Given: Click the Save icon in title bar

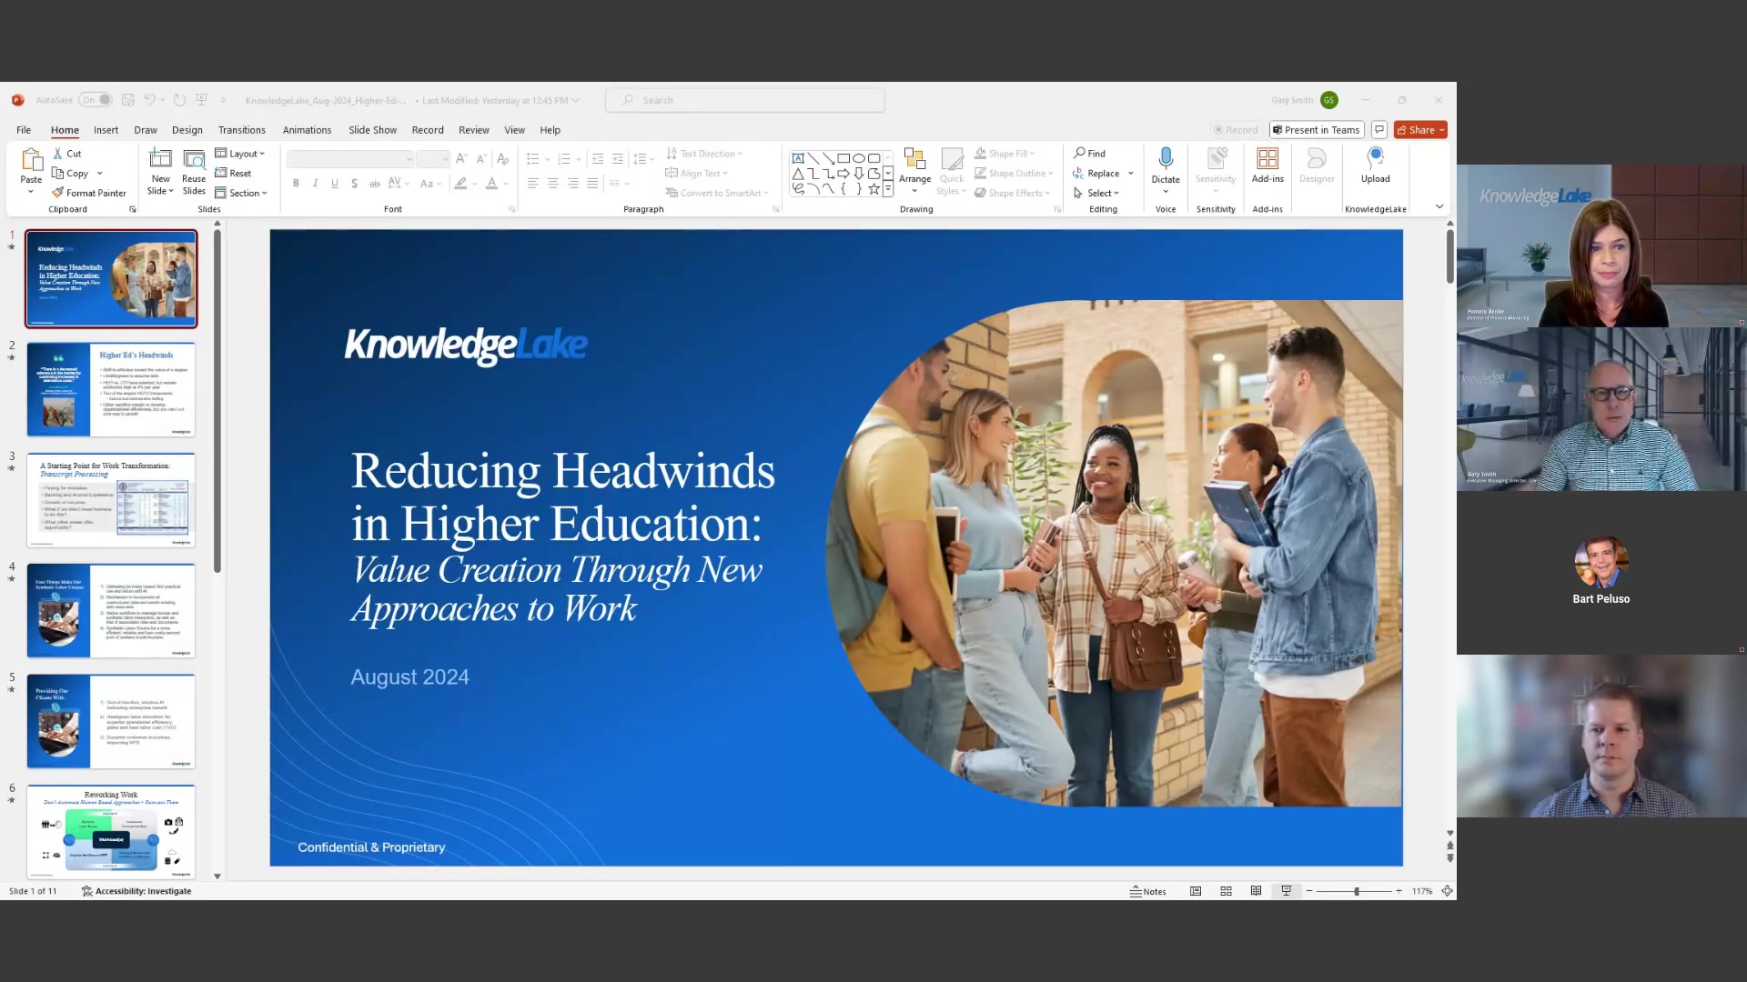Looking at the screenshot, I should coord(128,100).
